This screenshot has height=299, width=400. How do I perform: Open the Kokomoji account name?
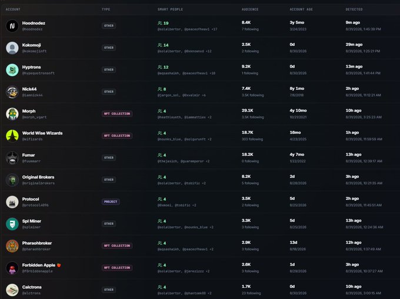pos(31,45)
